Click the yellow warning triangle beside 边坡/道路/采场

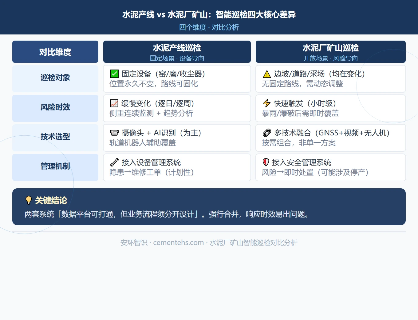267,74
